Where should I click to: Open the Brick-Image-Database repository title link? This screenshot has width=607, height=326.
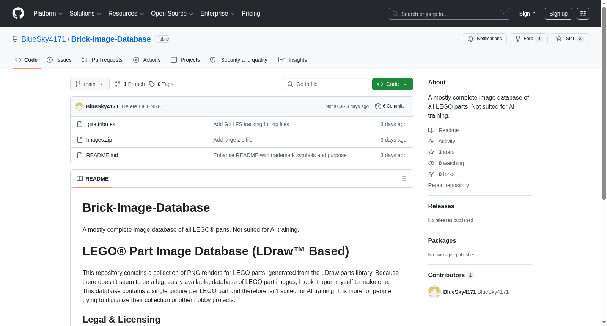click(x=111, y=39)
